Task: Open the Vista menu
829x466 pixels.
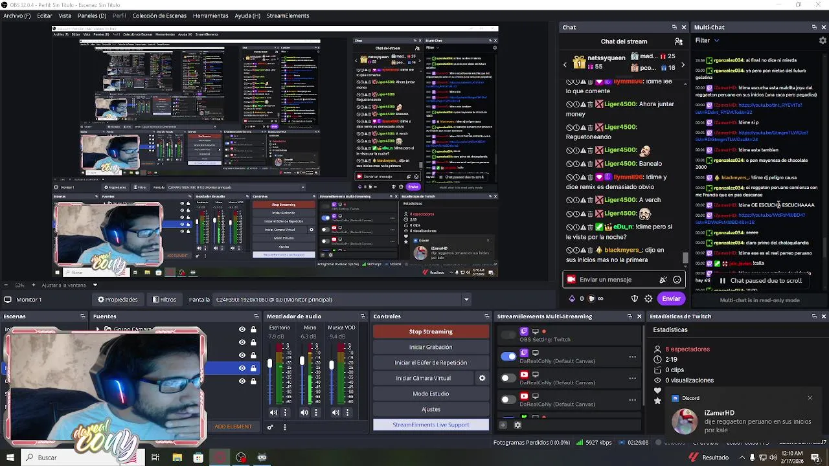Action: point(65,16)
